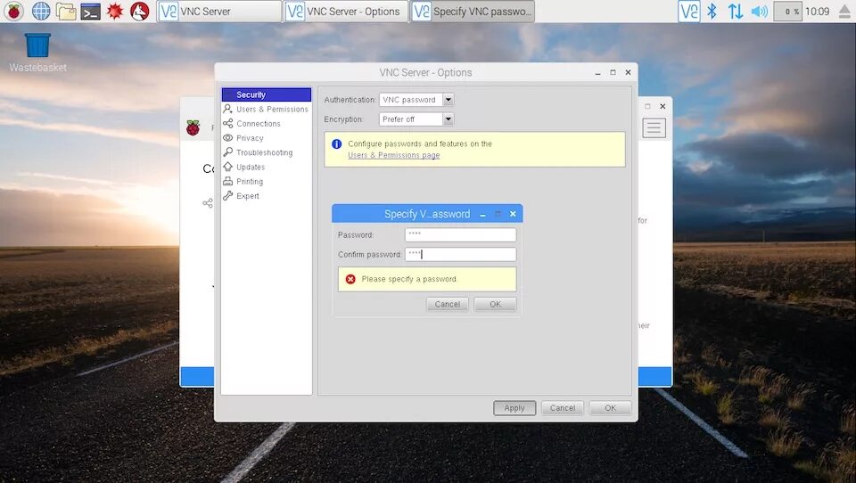Click the red error icon
The image size is (856, 483).
[x=350, y=279]
